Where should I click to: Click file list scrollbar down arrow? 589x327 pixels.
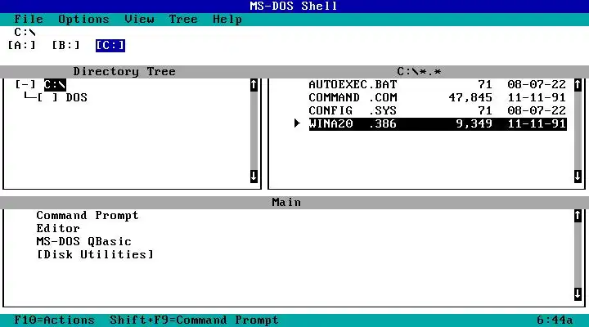point(578,176)
